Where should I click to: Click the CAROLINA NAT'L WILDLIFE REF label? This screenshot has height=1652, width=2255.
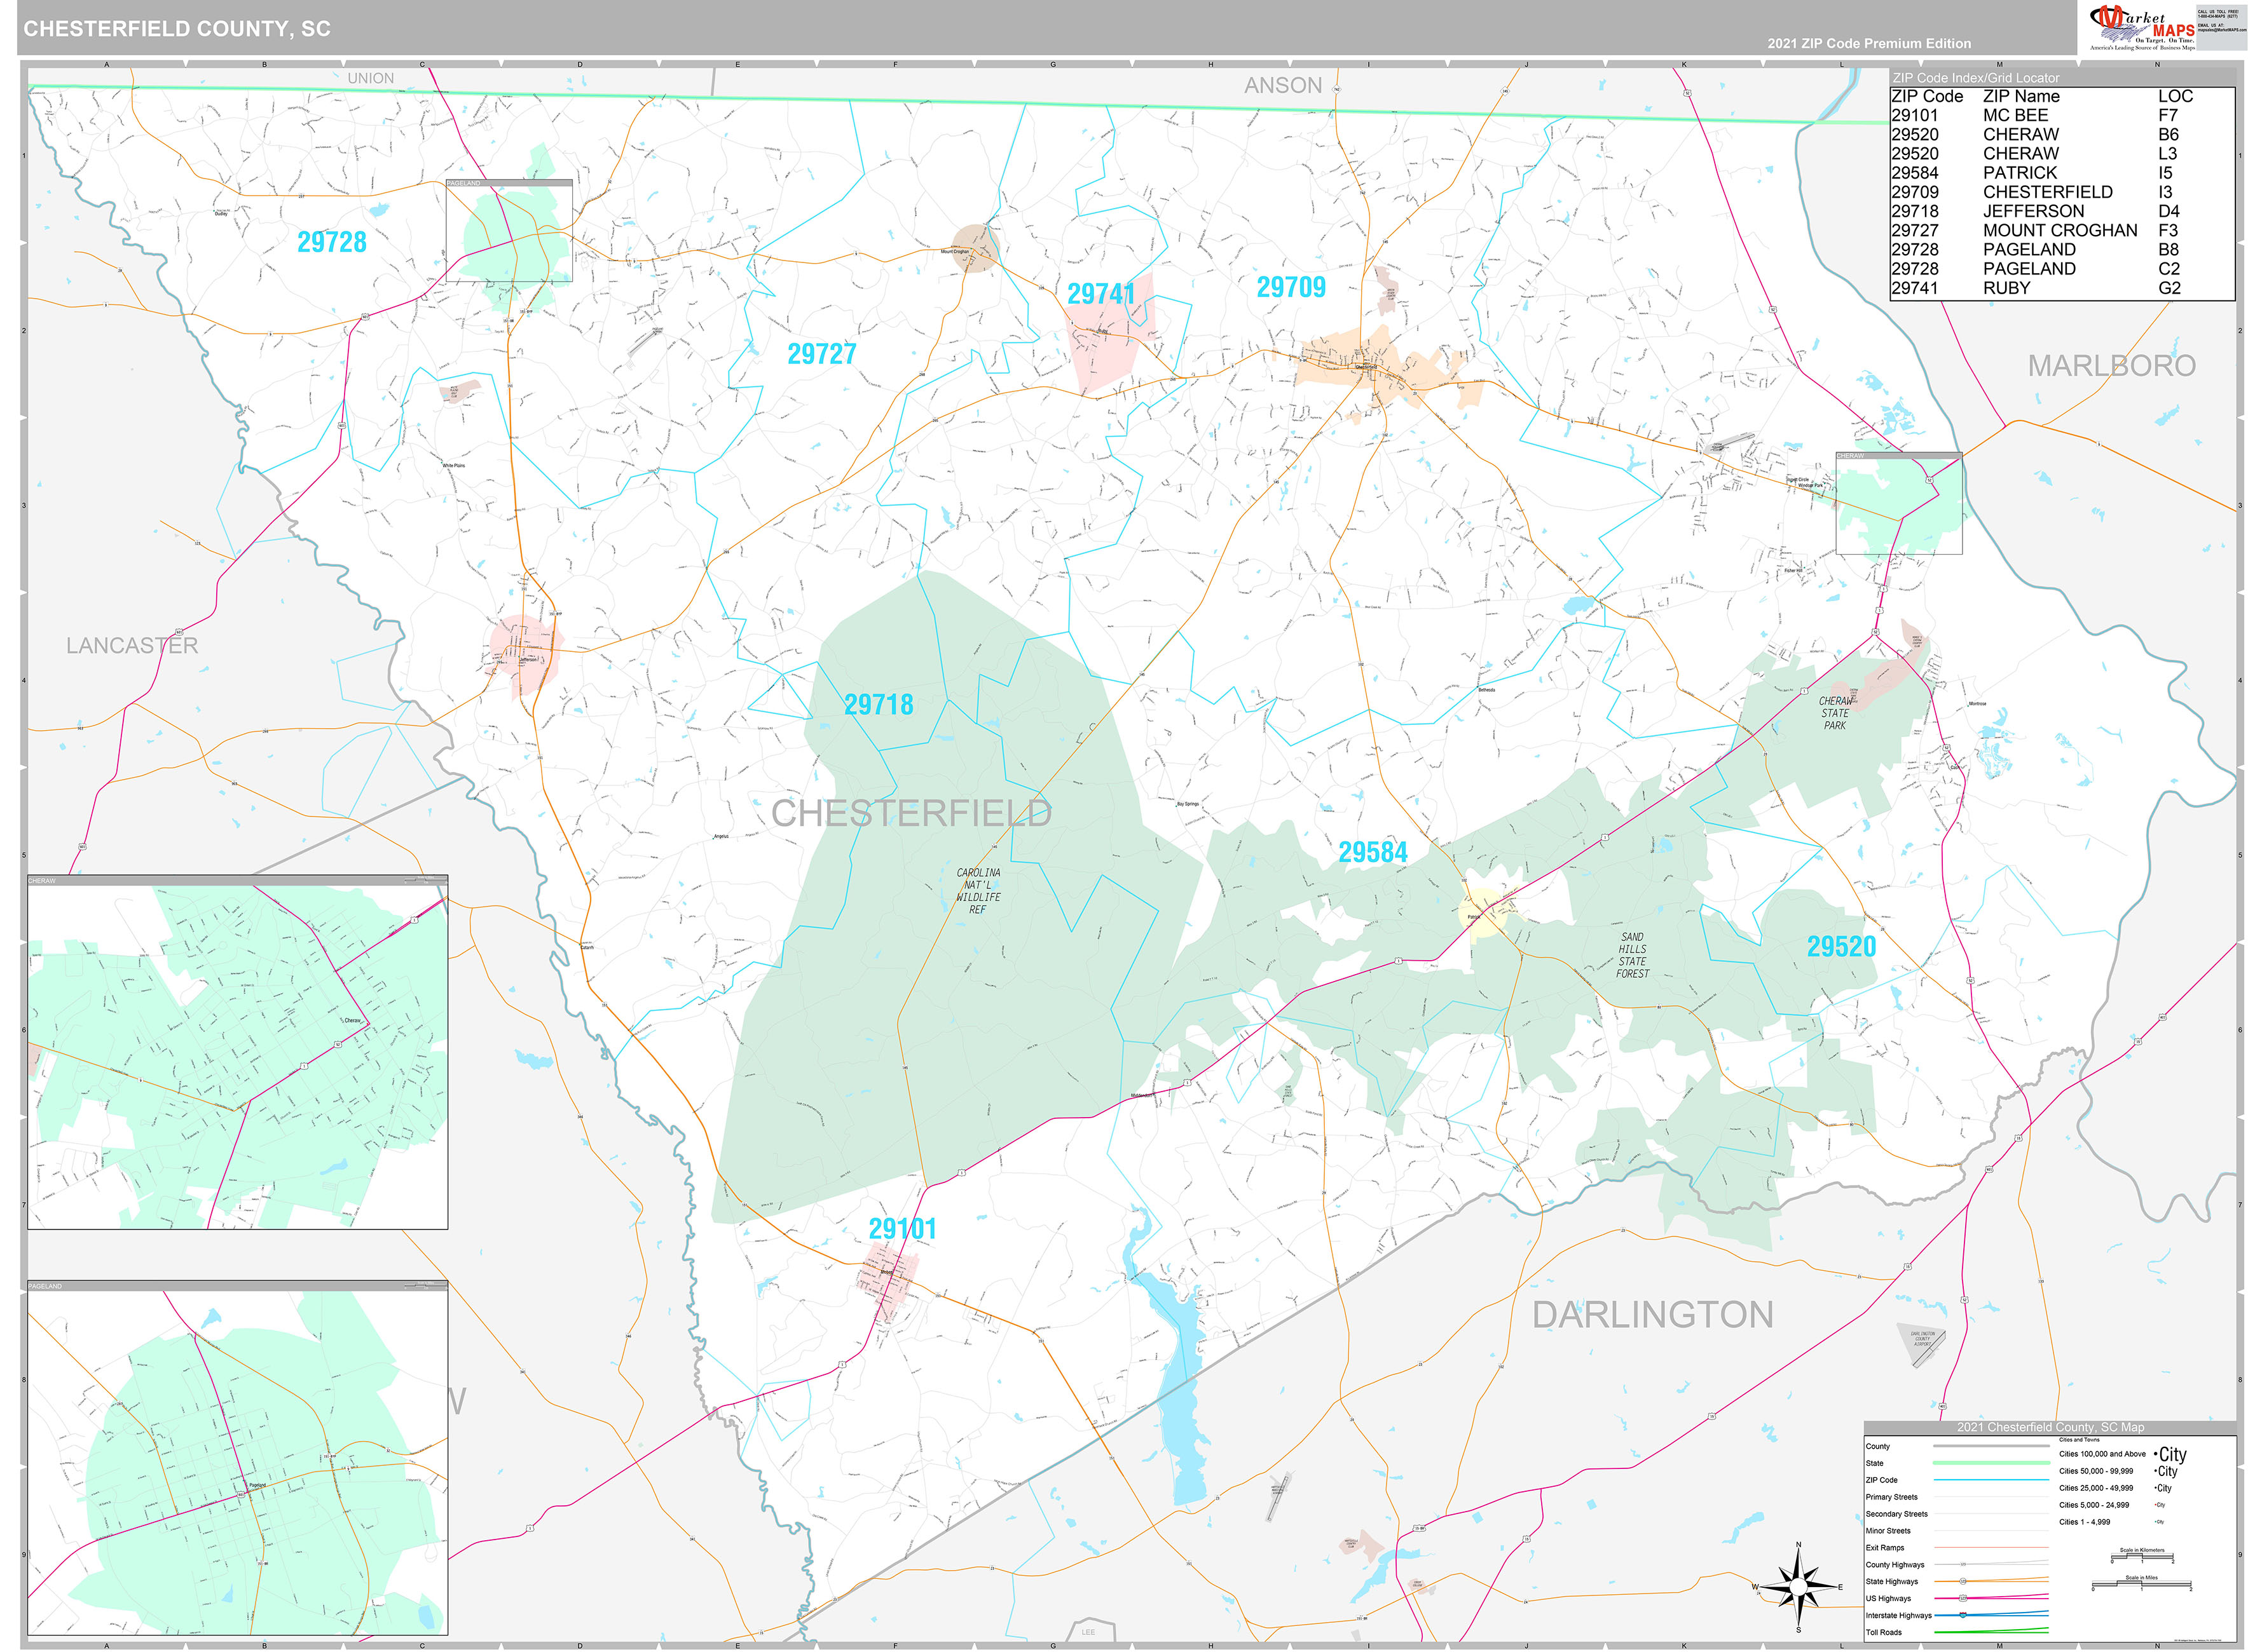[x=977, y=891]
